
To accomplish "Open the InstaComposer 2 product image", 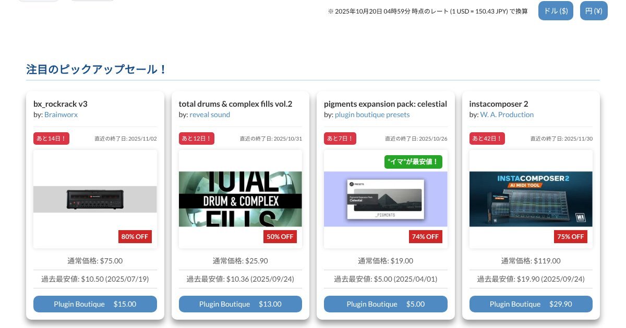I will [x=531, y=199].
